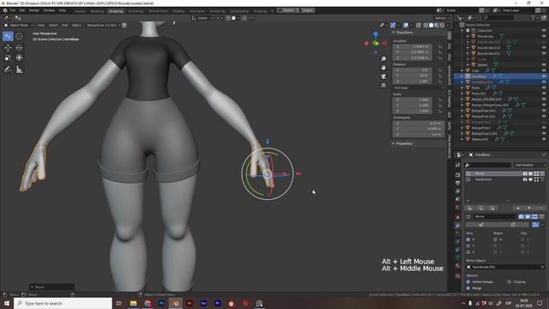
Task: Toggle the Clipping option checkbox
Action: (x=509, y=282)
